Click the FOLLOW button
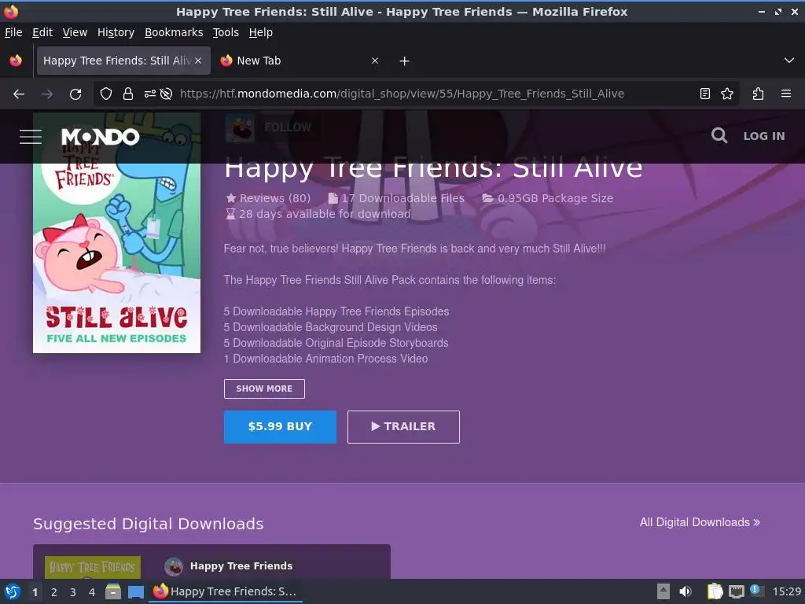805x604 pixels. 288,127
